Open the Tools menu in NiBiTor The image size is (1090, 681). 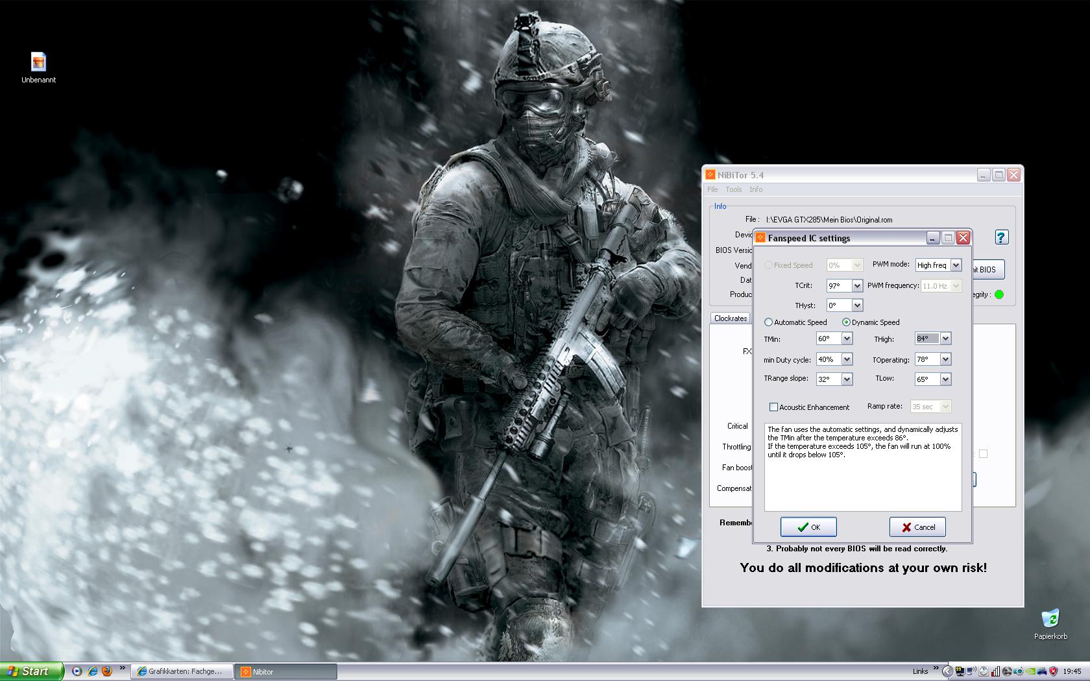[733, 189]
